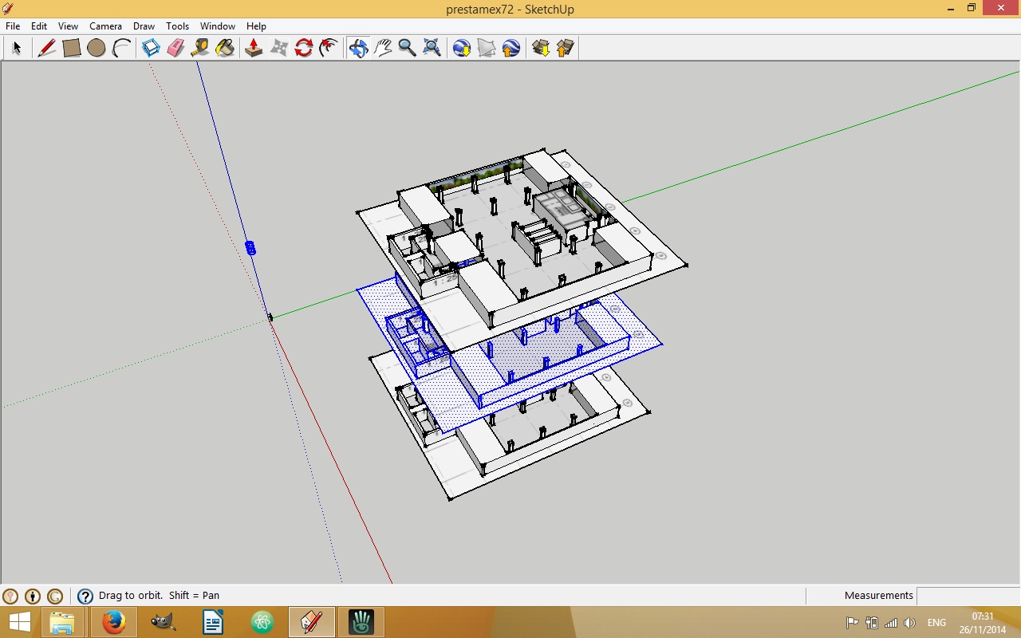Open the Tools menu
Viewport: 1021px width, 638px height.
[x=177, y=26]
